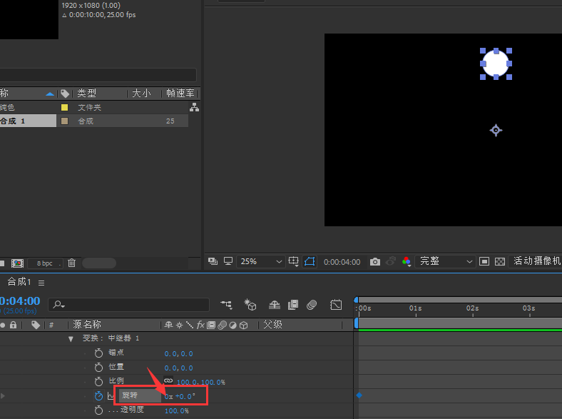Image resolution: width=562 pixels, height=419 pixels.
Task: Click the Draft 3D icon in timeline
Action: [x=250, y=305]
